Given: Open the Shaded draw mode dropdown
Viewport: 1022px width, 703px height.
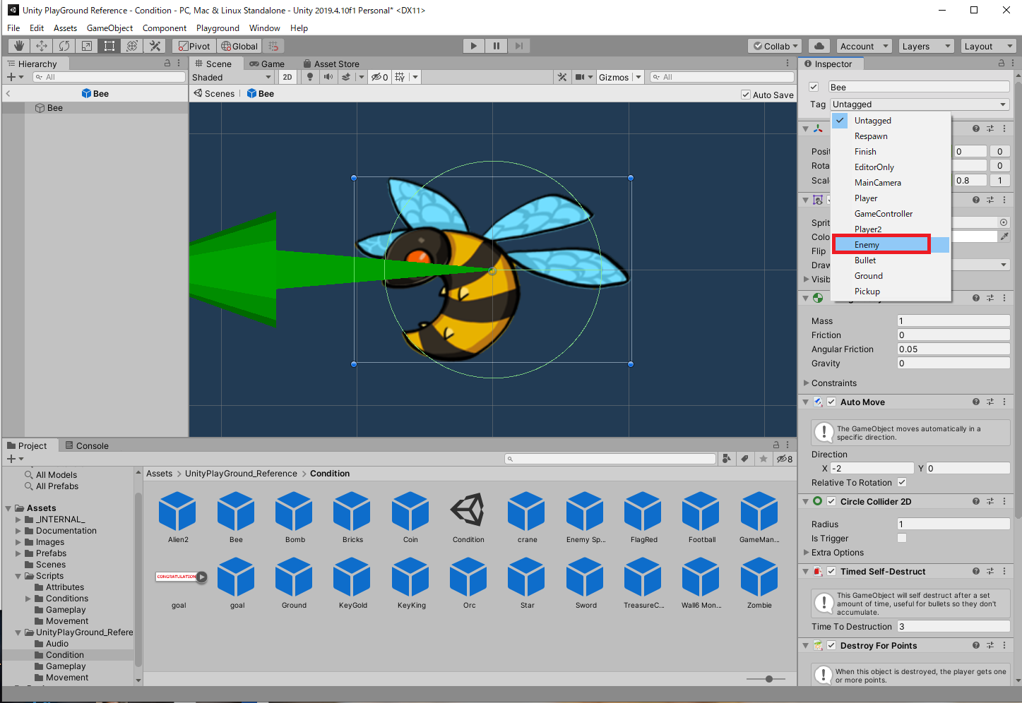Looking at the screenshot, I should point(232,77).
